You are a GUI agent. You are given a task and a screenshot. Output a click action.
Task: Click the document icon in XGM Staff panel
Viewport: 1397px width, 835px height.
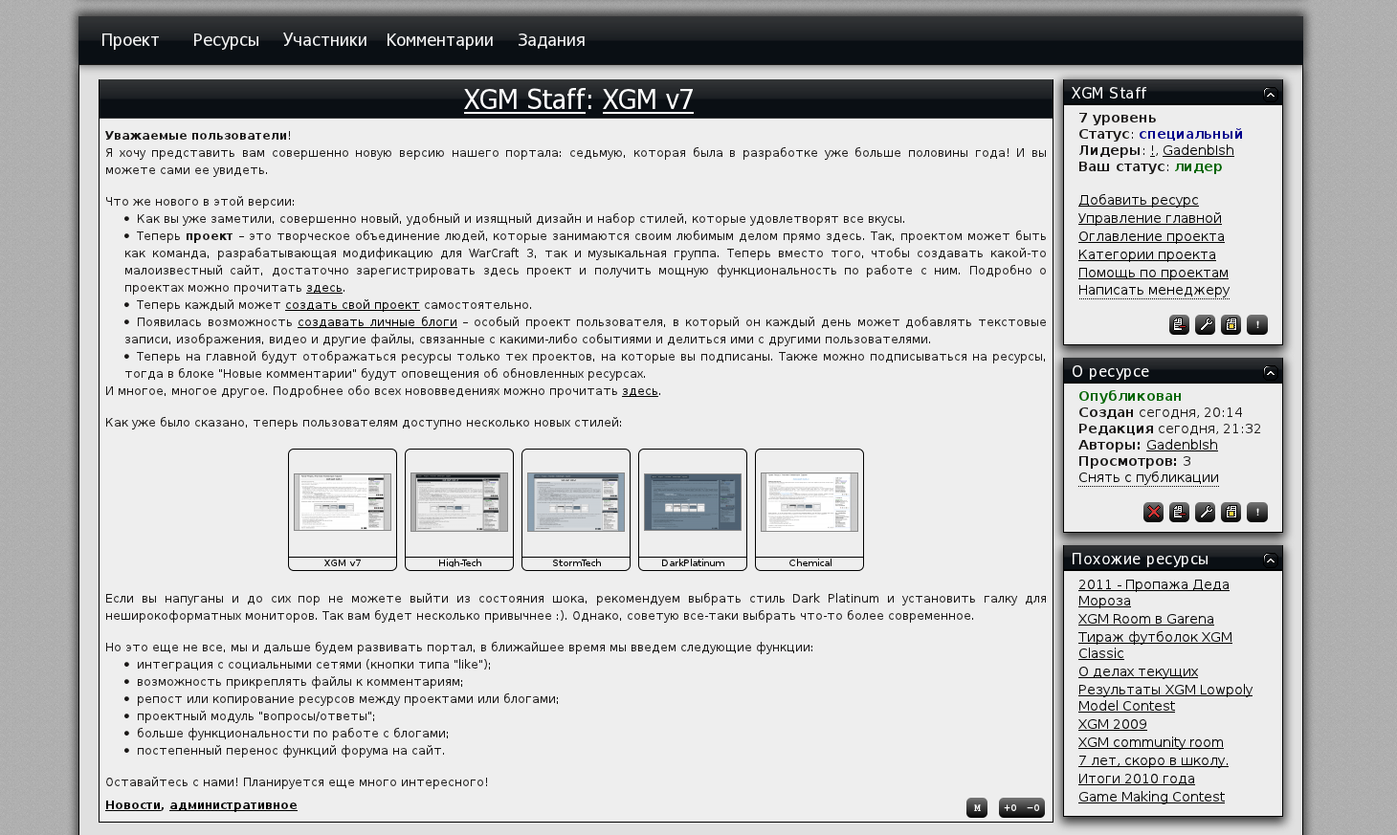(x=1179, y=325)
